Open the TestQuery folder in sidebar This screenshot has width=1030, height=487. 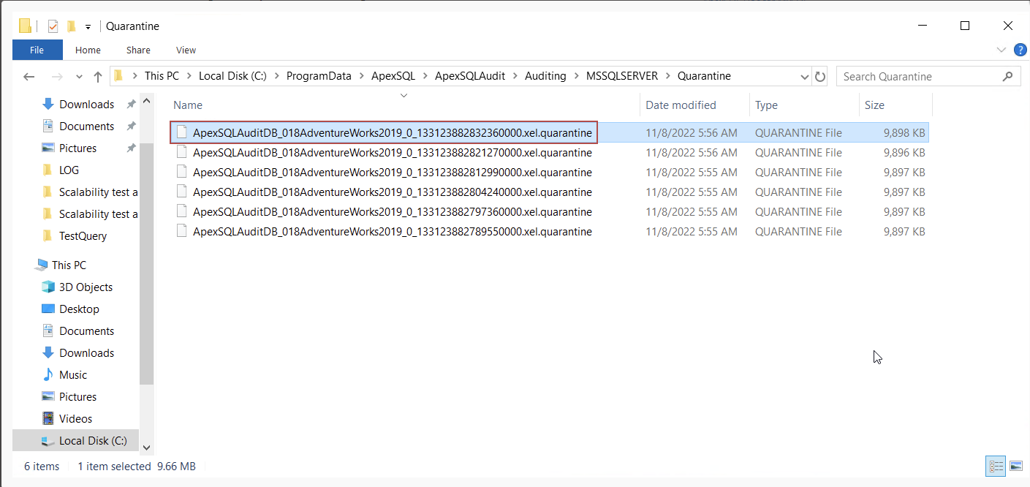click(83, 236)
